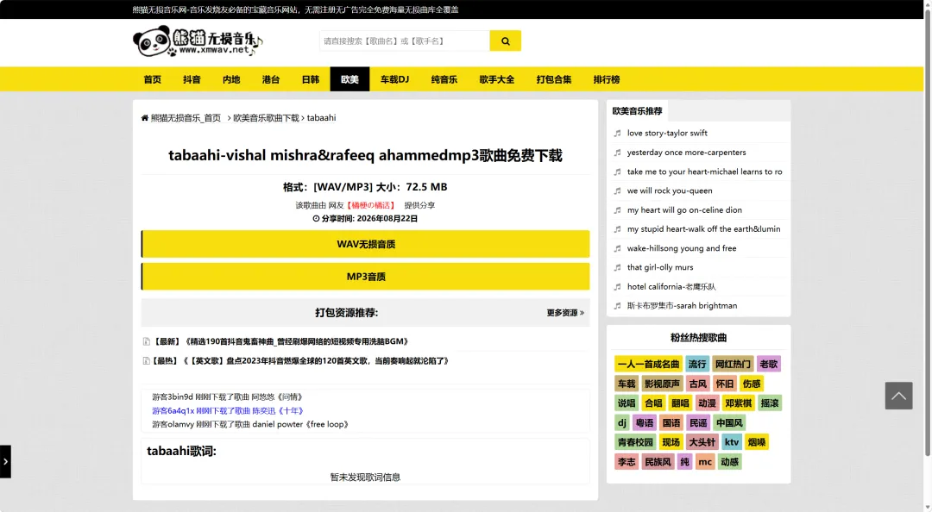Viewport: 932px width, 512px height.
Task: Select the 影视原声 tag
Action: tap(662, 384)
